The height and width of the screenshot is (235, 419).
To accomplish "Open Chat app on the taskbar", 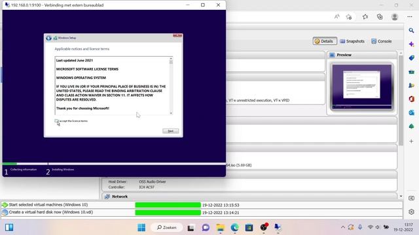I will 206,228.
